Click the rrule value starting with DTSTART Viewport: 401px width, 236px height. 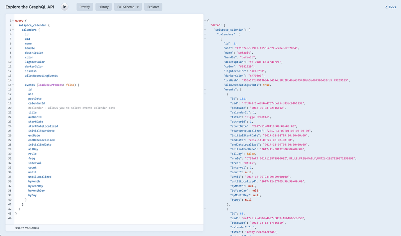(300, 159)
